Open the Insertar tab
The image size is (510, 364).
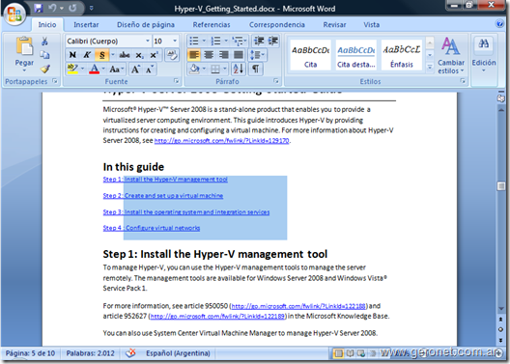(x=86, y=25)
